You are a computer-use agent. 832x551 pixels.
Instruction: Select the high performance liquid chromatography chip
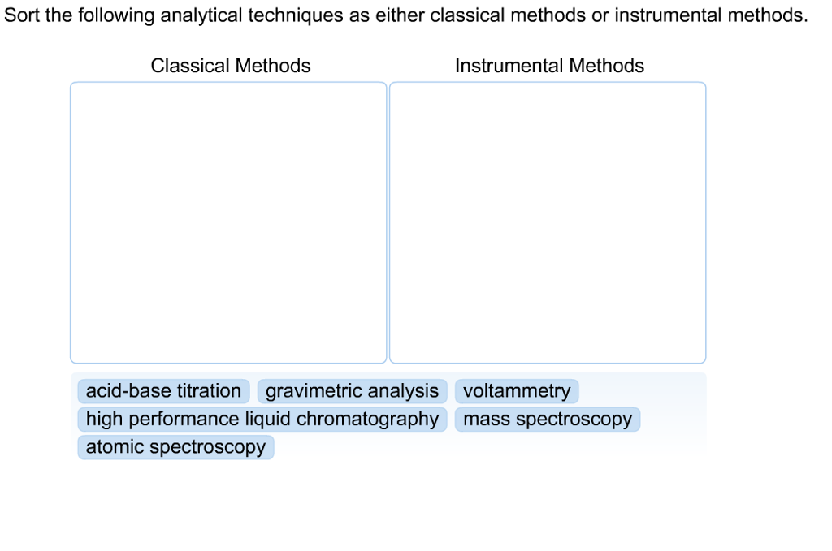click(x=262, y=419)
